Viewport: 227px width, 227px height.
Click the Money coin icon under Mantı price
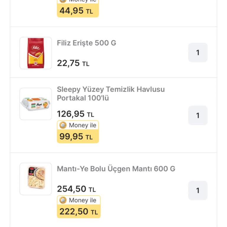63,200
